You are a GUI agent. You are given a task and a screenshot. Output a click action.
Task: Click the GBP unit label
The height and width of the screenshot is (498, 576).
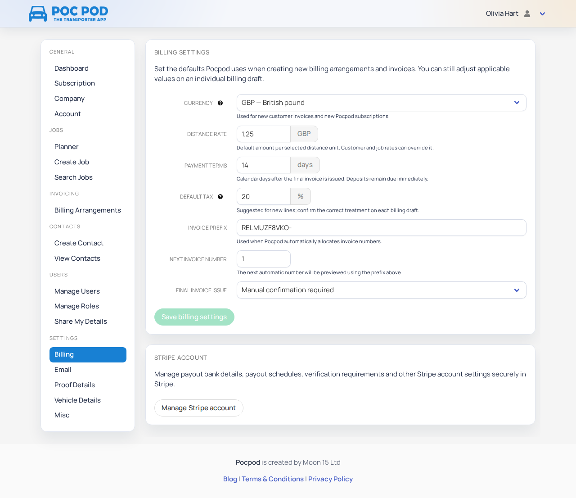(x=304, y=134)
